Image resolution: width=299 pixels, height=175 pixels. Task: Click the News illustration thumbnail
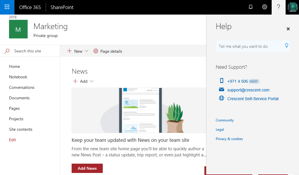click(139, 110)
